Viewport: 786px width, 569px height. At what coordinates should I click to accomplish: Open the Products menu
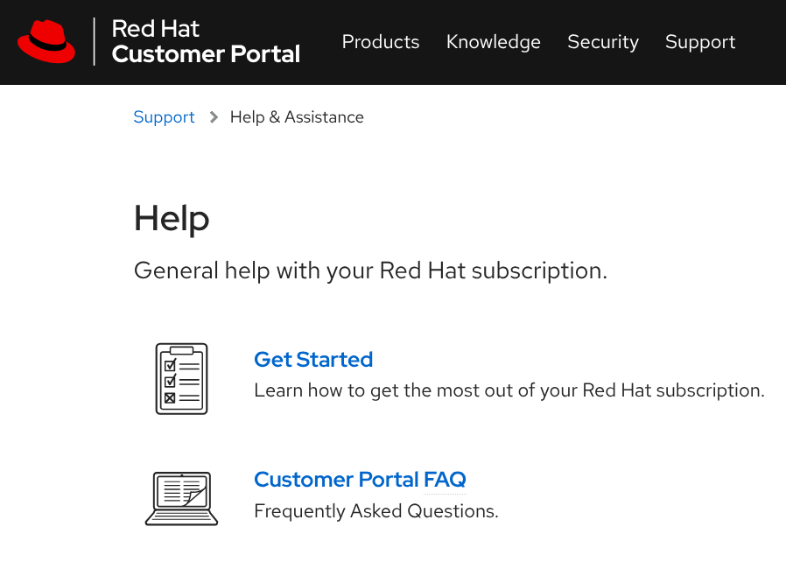381,42
